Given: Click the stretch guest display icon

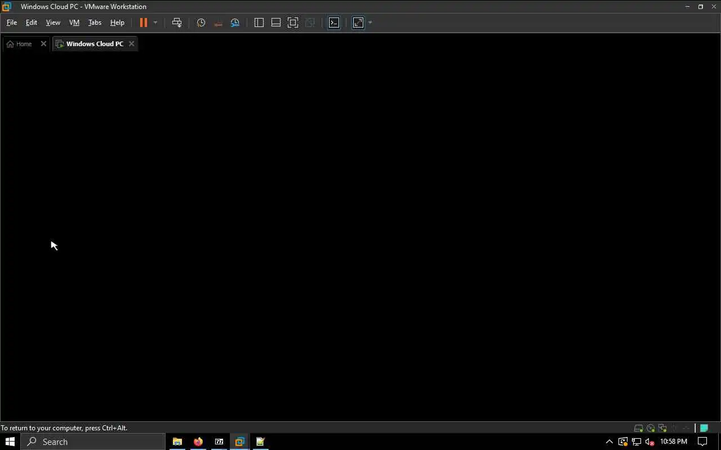Looking at the screenshot, I should click(358, 22).
